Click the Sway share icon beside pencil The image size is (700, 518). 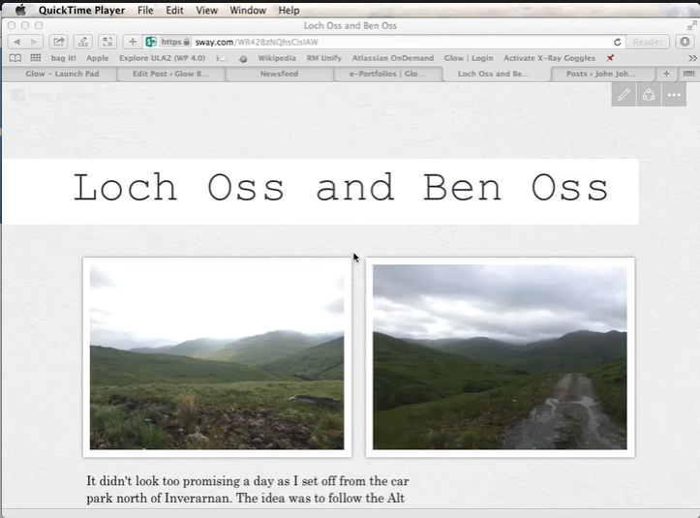coord(649,95)
